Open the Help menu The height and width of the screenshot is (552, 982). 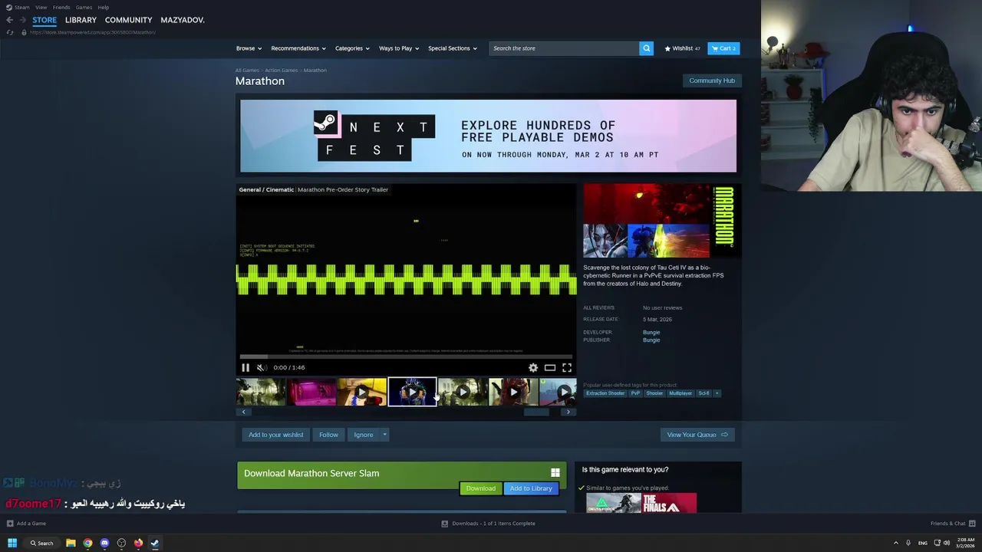[x=104, y=7]
